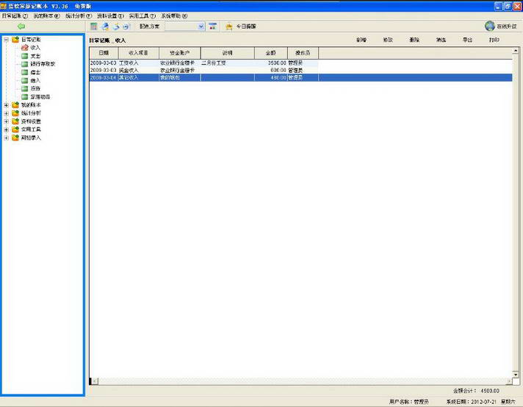This screenshot has width=523, height=407.
Task: Click the horizontal scrollbar left arrow
Action: point(95,381)
